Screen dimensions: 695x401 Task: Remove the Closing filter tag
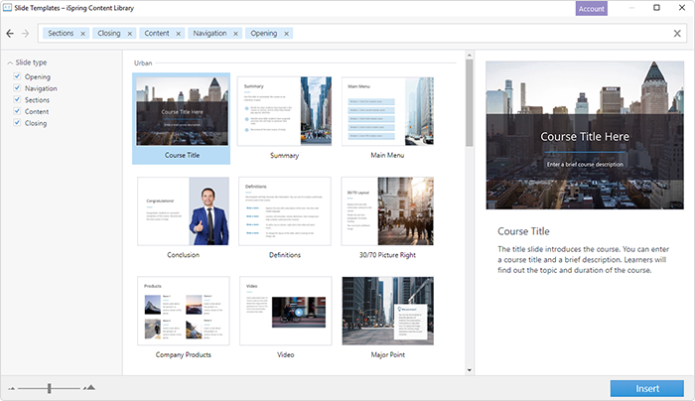click(130, 34)
